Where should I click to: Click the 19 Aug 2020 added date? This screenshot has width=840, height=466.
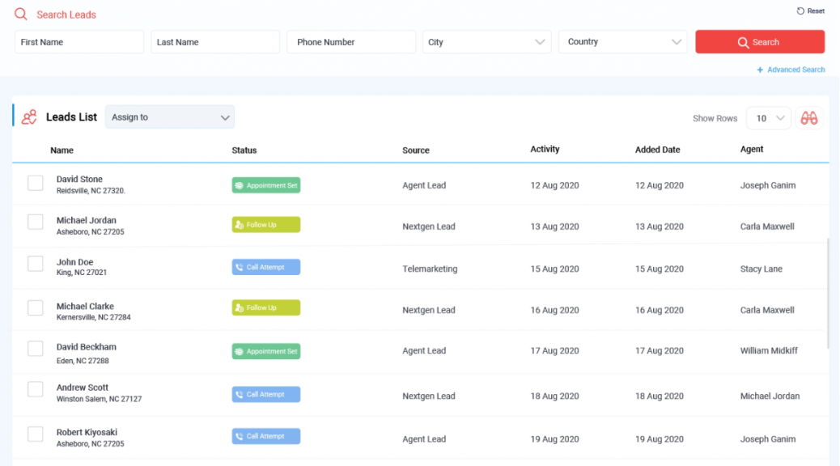660,439
